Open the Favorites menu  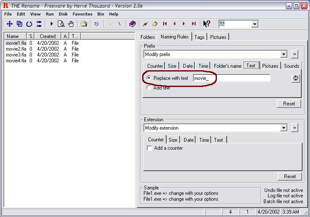click(83, 14)
